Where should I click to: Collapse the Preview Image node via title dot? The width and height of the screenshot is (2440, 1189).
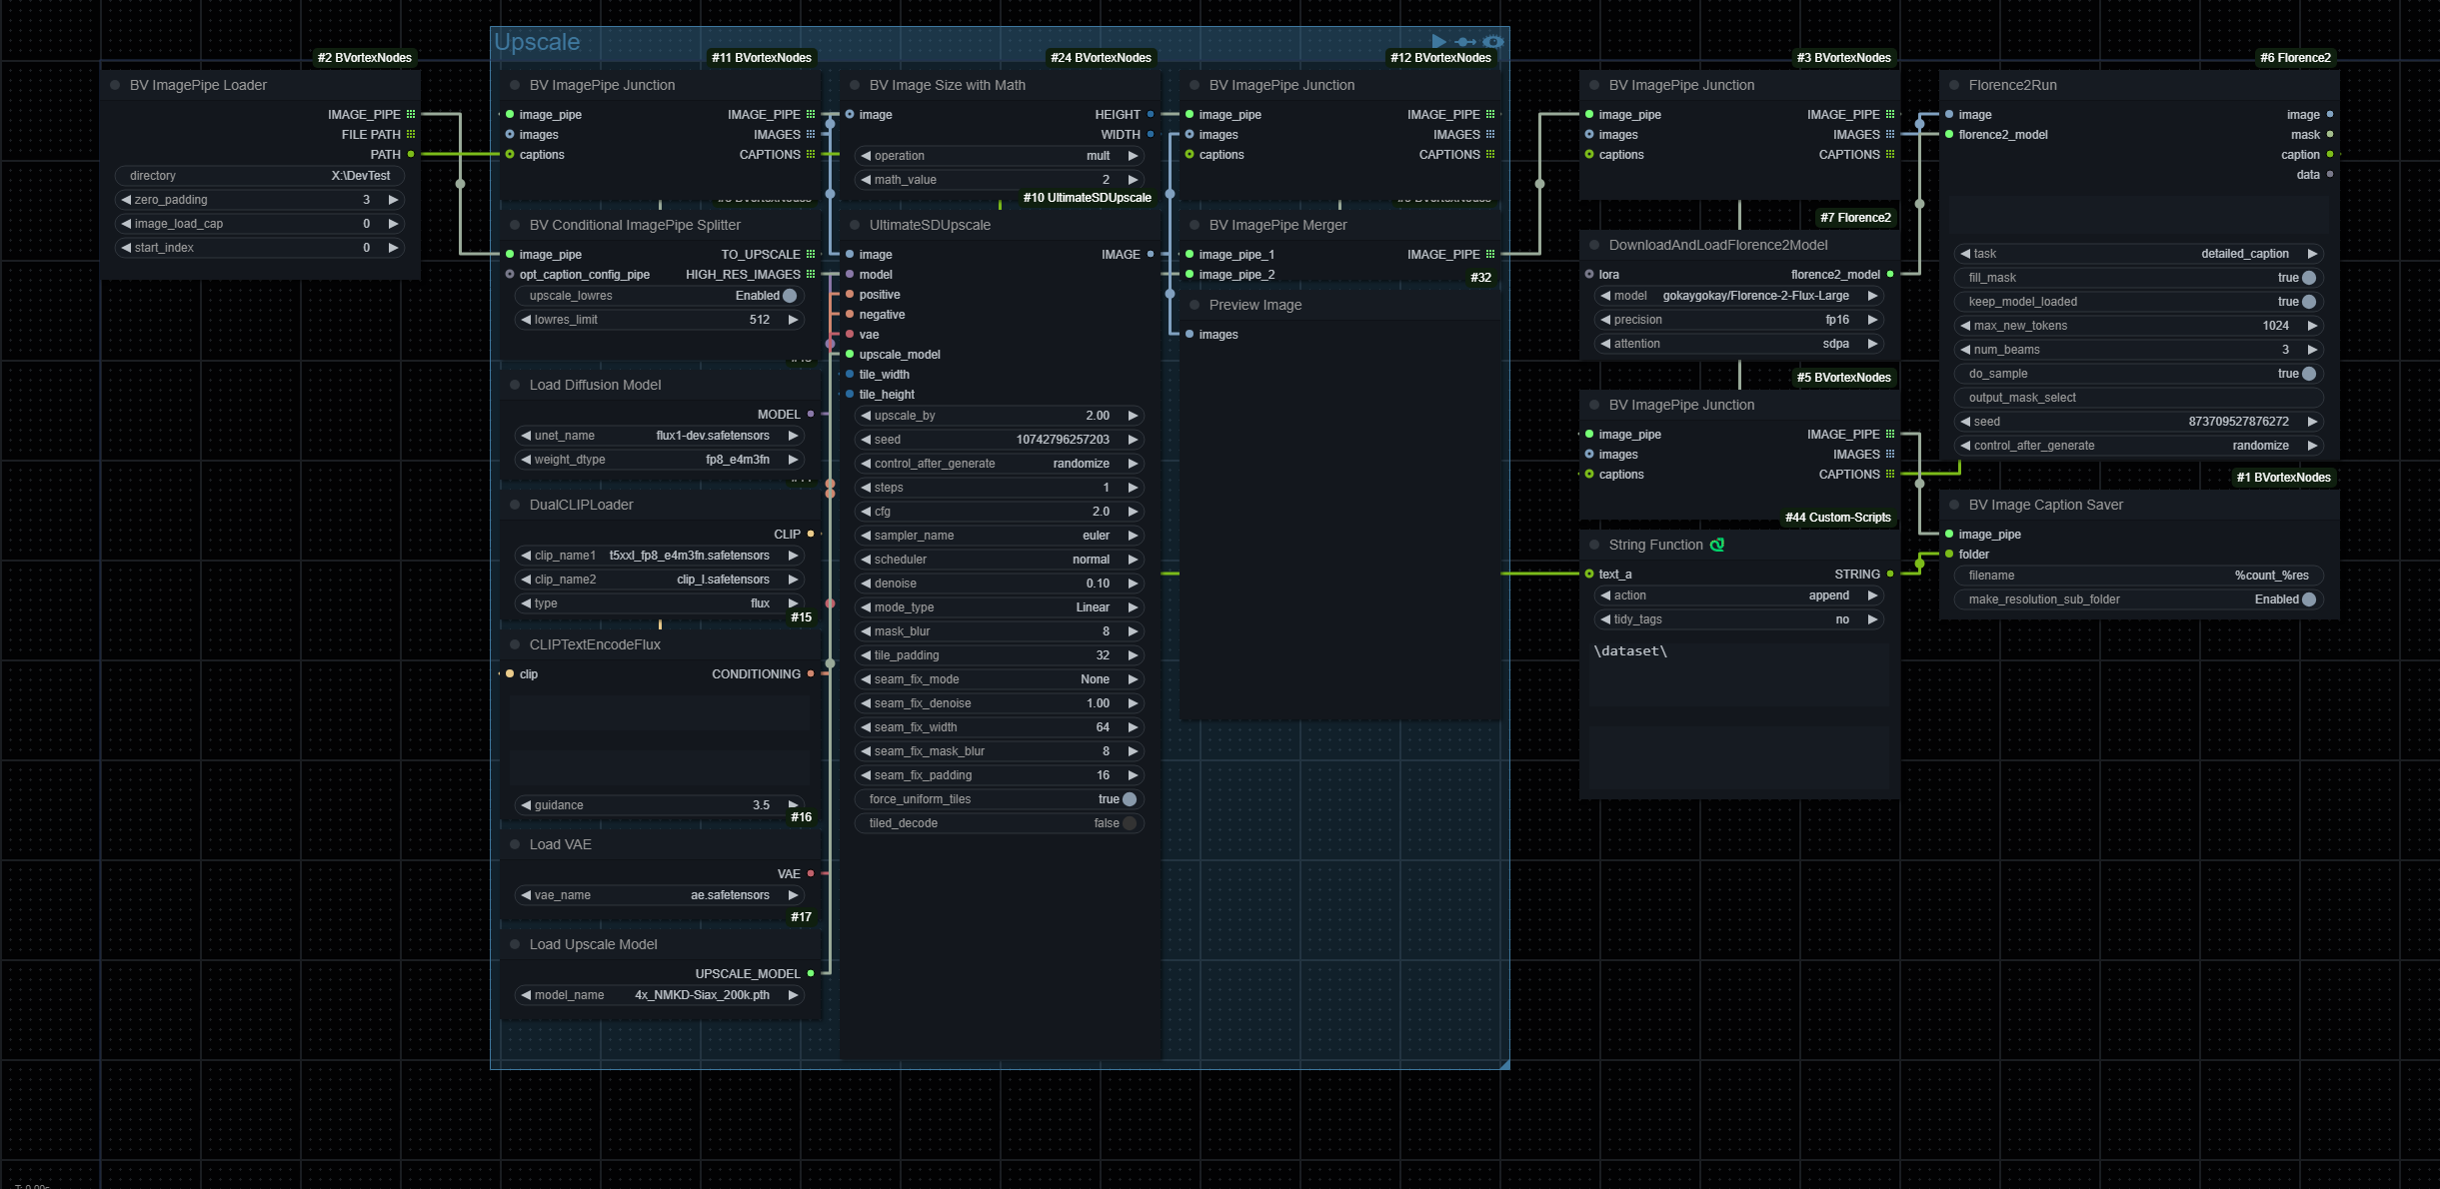1195,305
